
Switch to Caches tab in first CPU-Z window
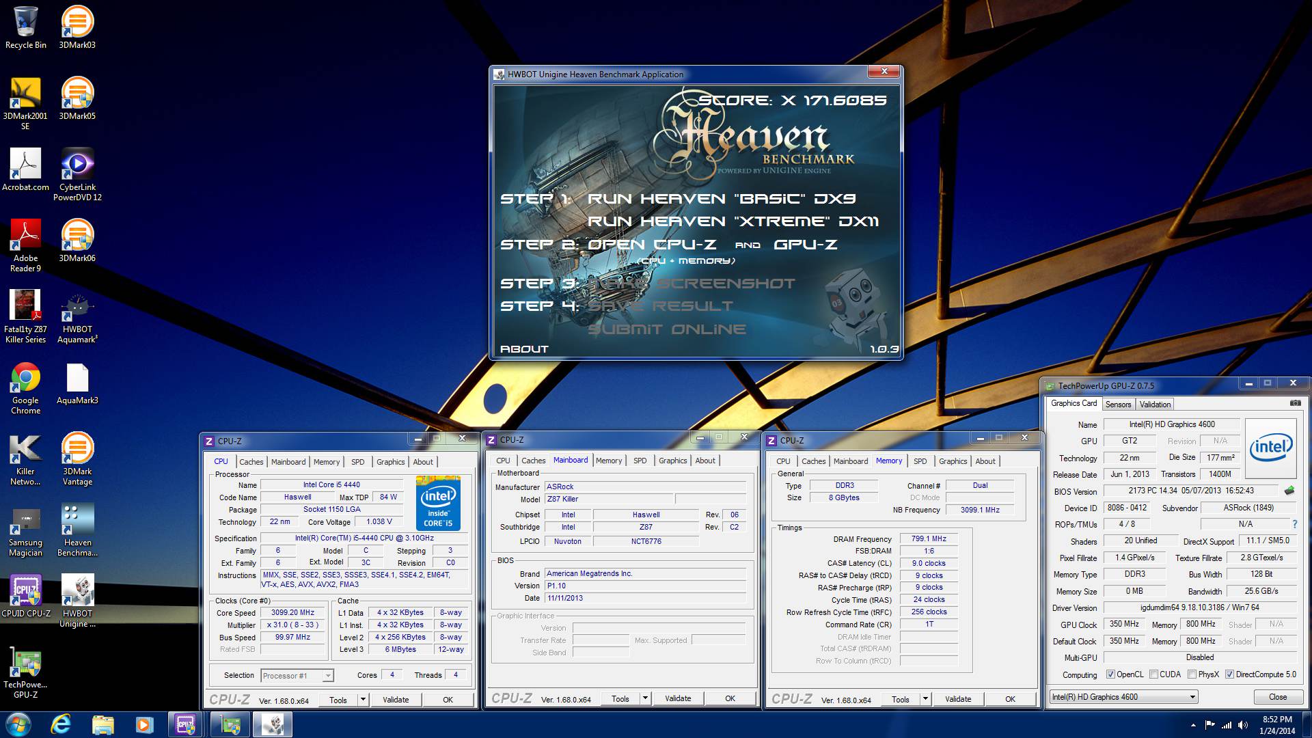pyautogui.click(x=251, y=462)
